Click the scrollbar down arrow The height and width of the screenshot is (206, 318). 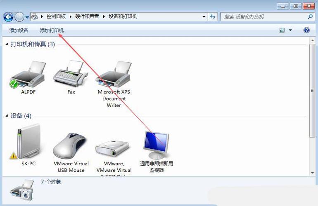[x=312, y=173]
